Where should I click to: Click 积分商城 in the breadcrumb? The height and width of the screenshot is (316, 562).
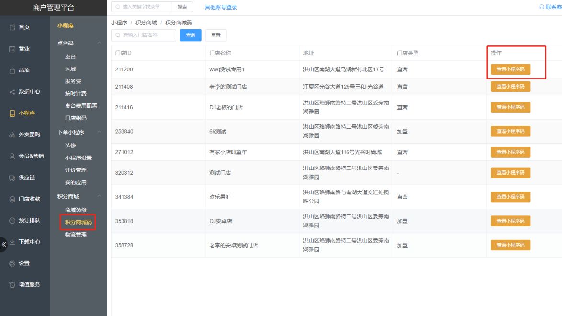pyautogui.click(x=146, y=23)
